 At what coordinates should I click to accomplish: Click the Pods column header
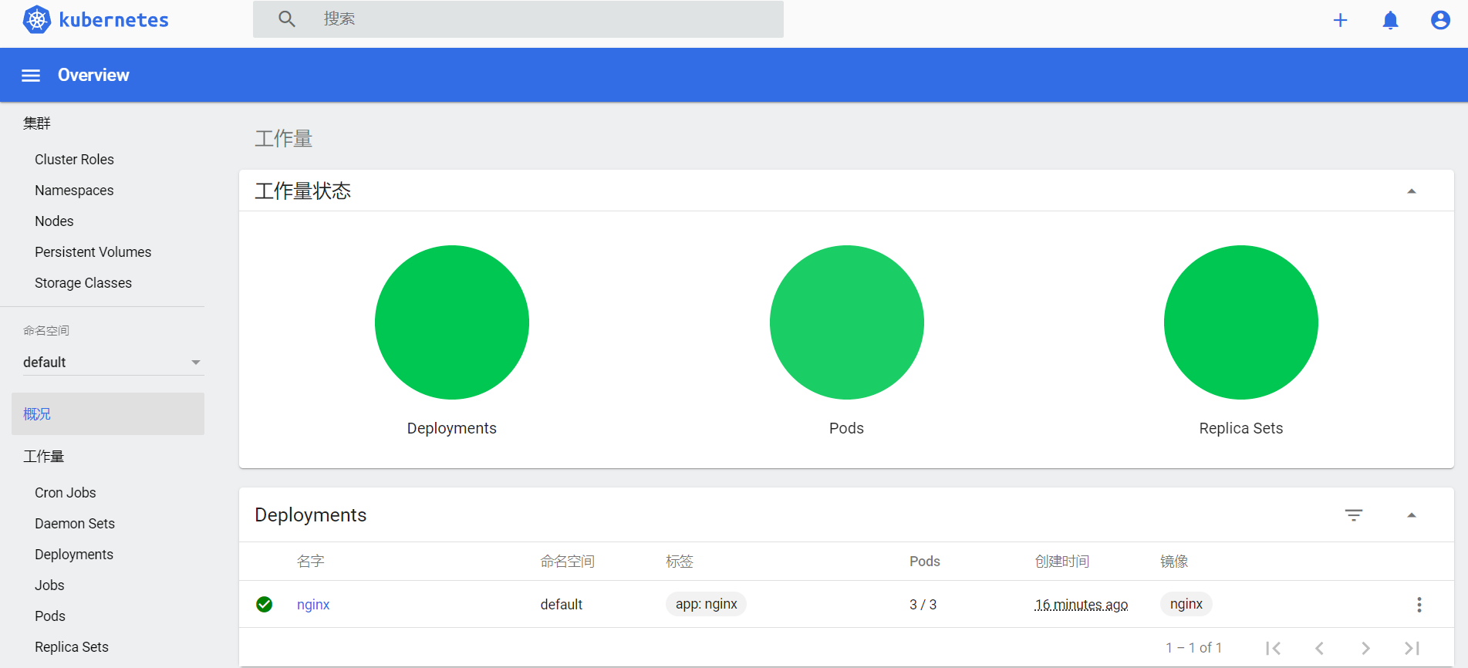pos(925,562)
